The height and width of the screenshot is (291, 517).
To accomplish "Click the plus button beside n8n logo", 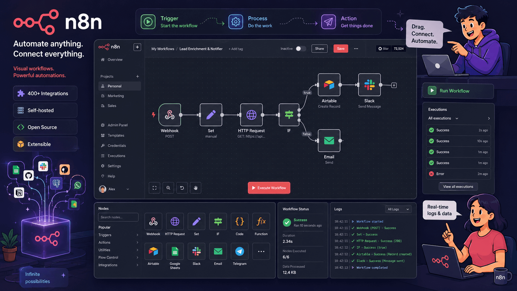I will click(x=137, y=47).
